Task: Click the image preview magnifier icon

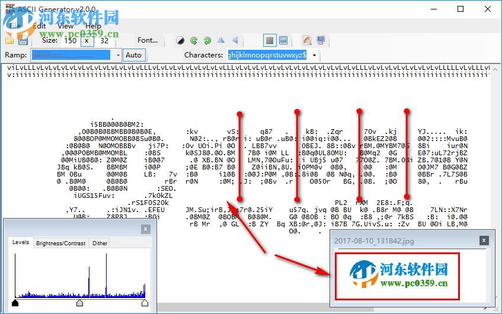Action: point(308,40)
